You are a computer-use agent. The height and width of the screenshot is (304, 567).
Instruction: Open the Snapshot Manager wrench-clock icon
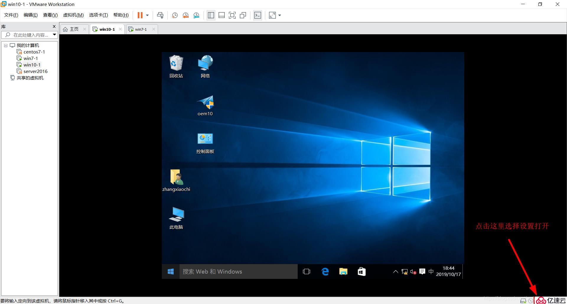[x=196, y=15]
